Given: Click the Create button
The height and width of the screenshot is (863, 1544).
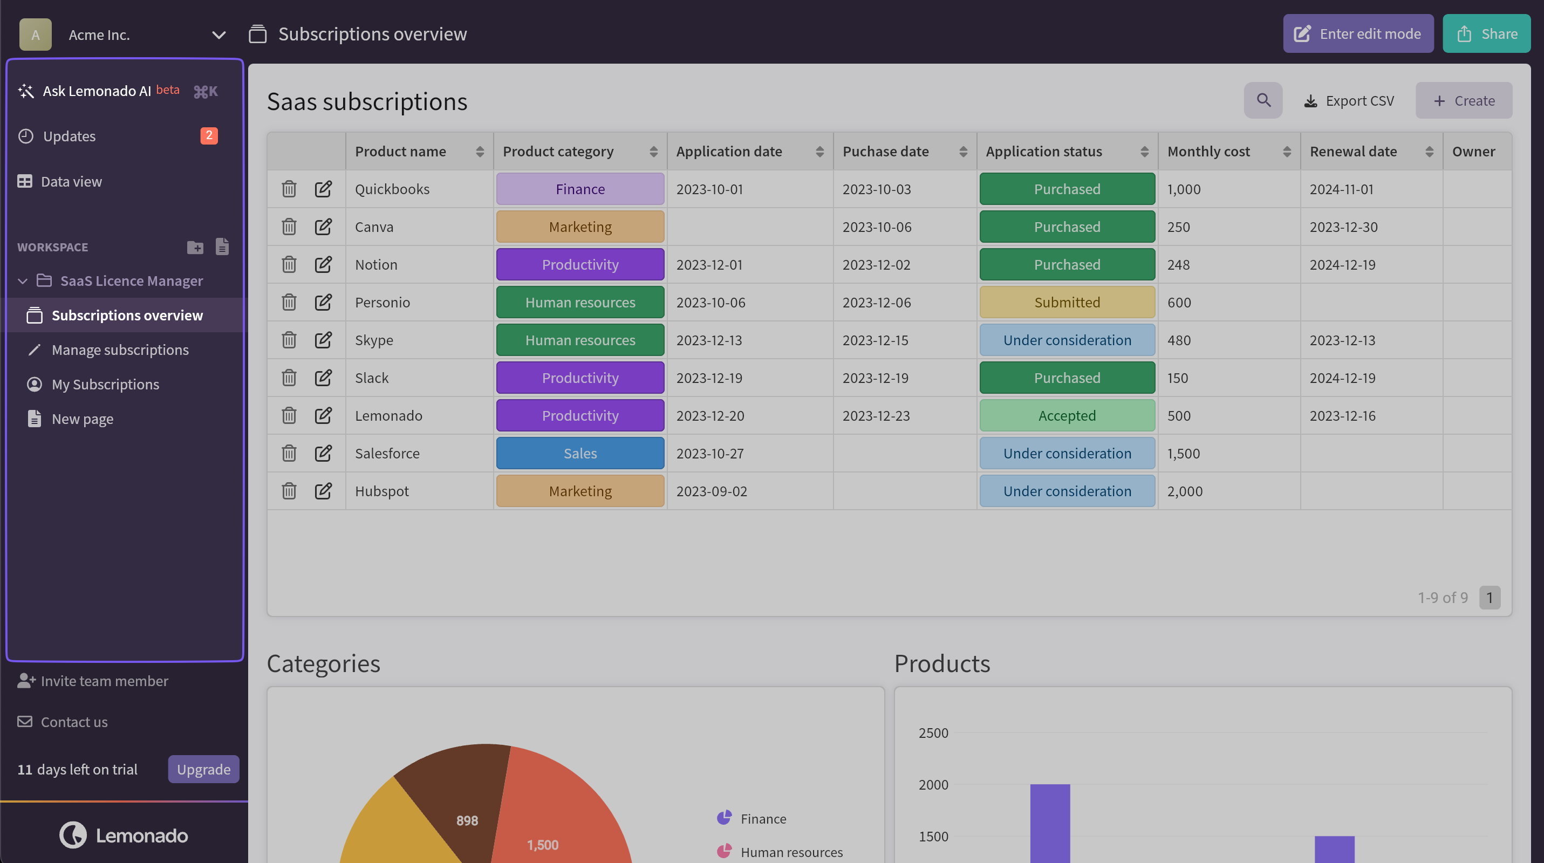Looking at the screenshot, I should [1464, 100].
